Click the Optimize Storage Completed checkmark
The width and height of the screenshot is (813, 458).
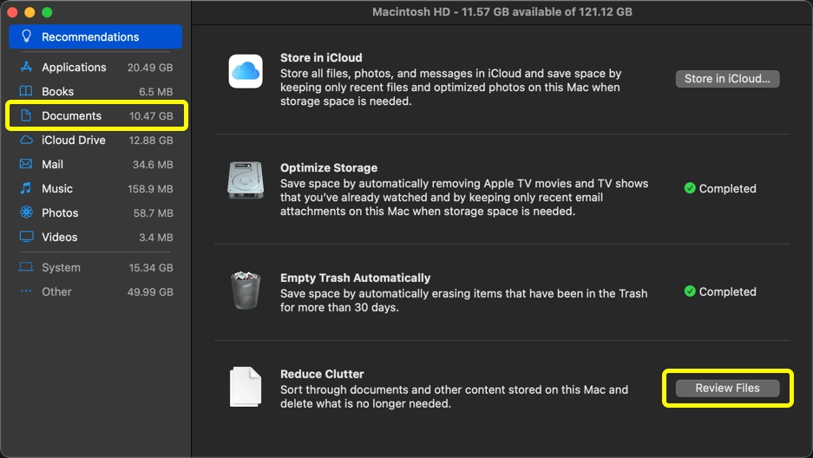690,188
